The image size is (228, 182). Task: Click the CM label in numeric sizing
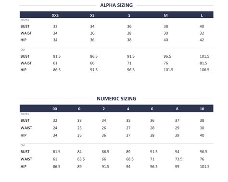[23, 145]
